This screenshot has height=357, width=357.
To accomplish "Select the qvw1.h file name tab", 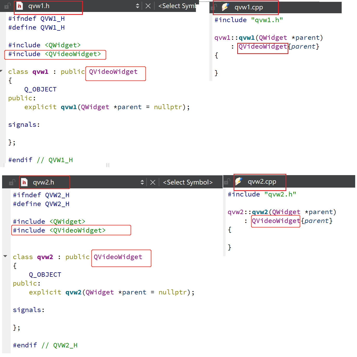I will coord(39,6).
